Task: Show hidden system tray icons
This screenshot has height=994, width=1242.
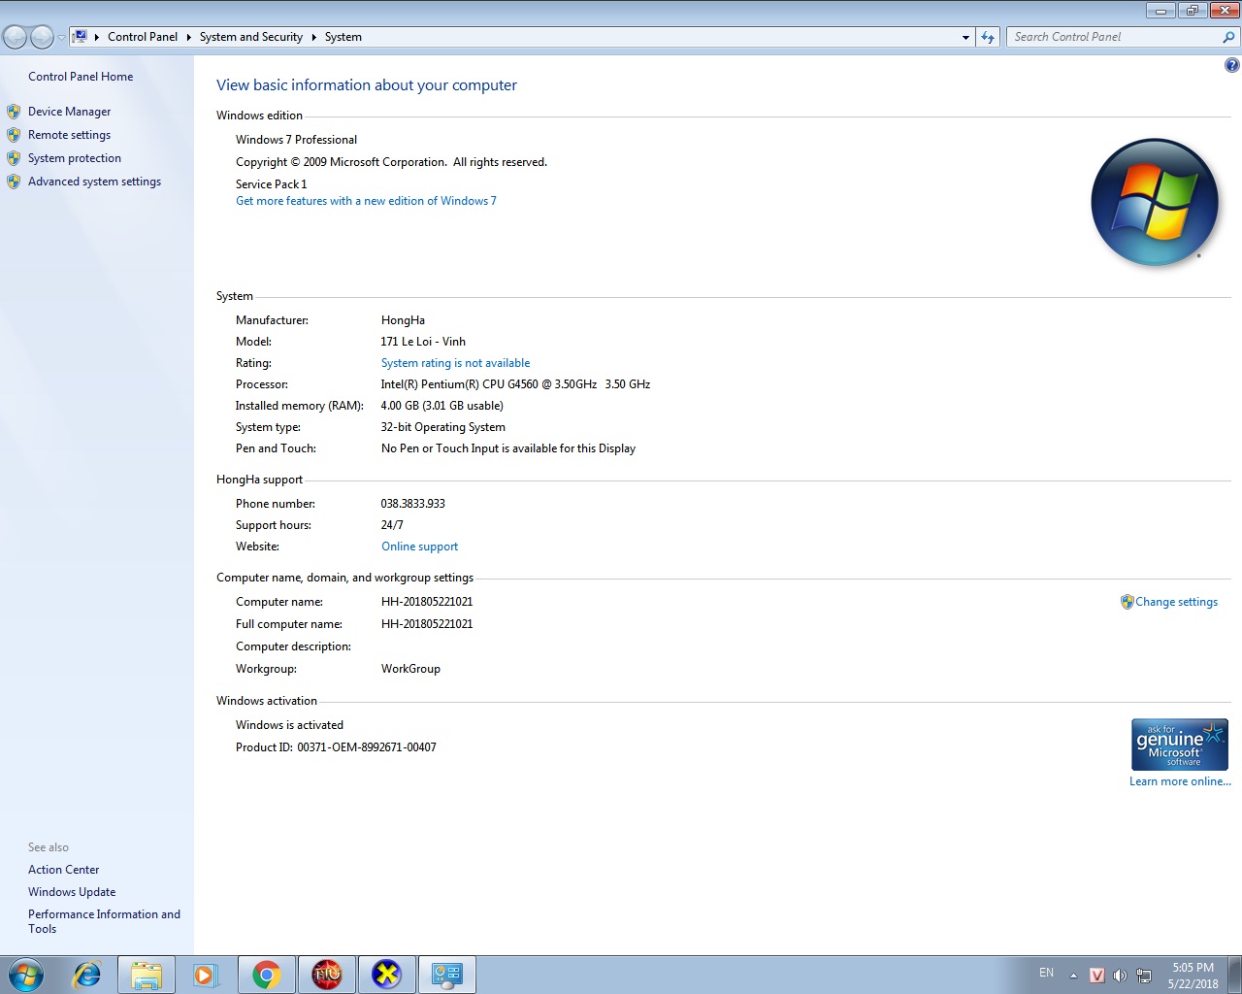Action: [1073, 976]
